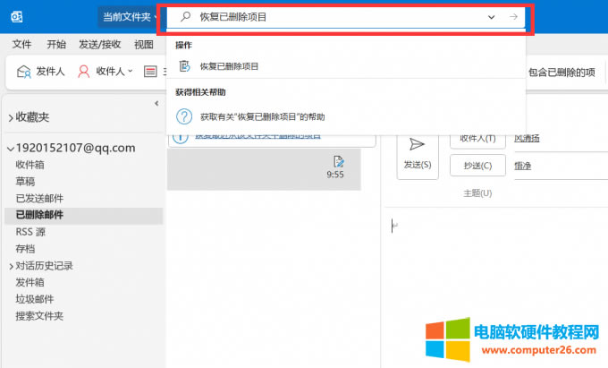Viewport: 608px width, 368px height.
Task: Click the 抄送(C) button
Action: coord(478,166)
